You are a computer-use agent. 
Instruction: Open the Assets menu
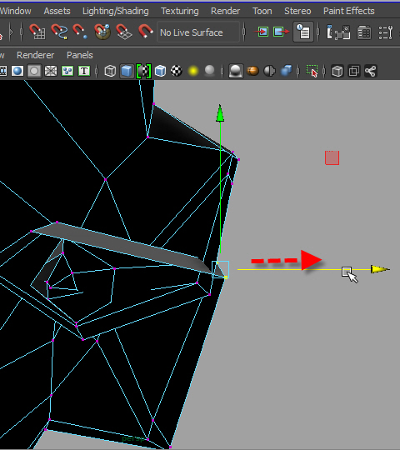tap(57, 11)
